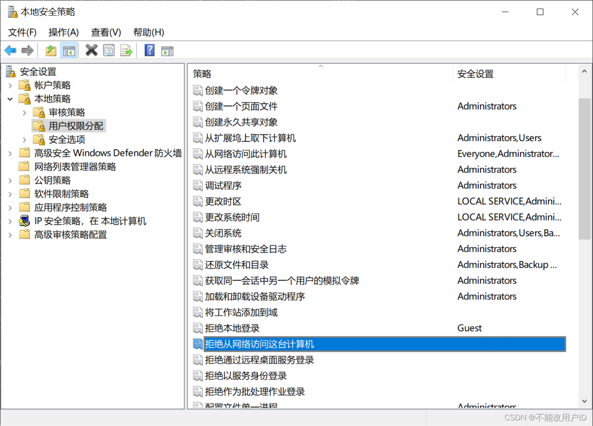593x426 pixels.
Task: Select 应用程序控制策略 label in the tree
Action: (x=71, y=207)
